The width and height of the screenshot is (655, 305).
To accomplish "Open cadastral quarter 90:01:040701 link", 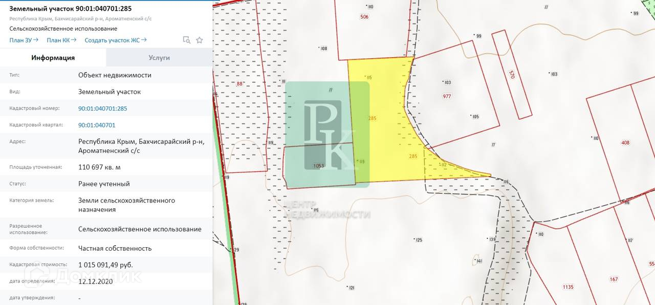I will tap(97, 125).
